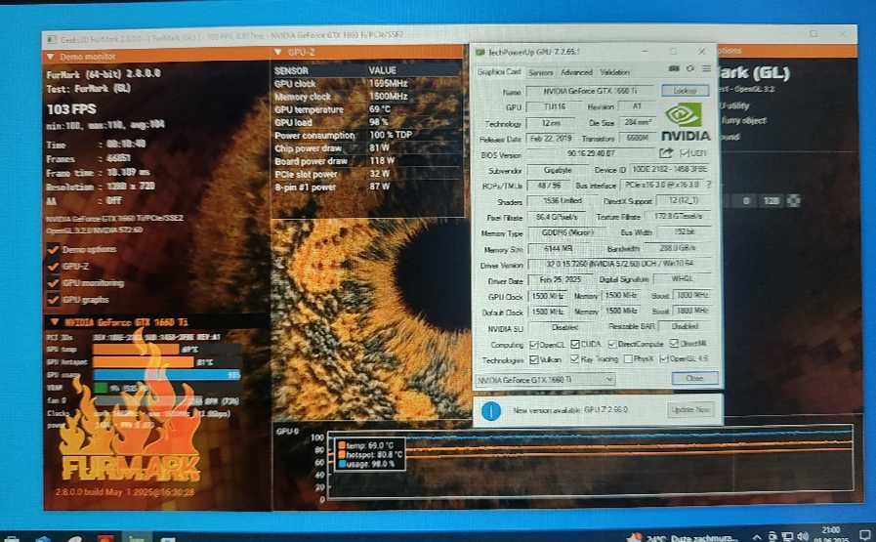Switch to the Validation tab
The image size is (876, 542).
tap(614, 72)
